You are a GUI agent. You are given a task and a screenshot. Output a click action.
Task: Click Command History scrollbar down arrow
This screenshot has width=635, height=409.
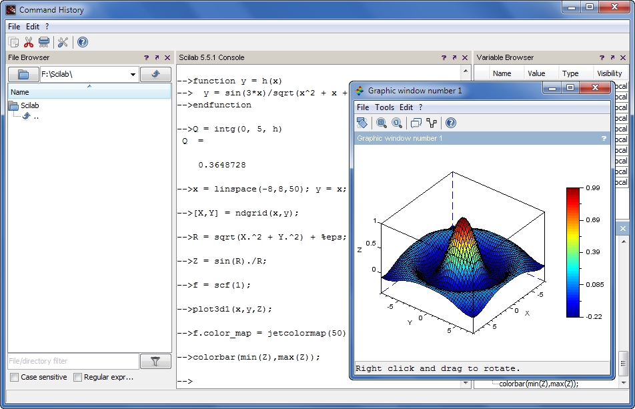coord(623,383)
